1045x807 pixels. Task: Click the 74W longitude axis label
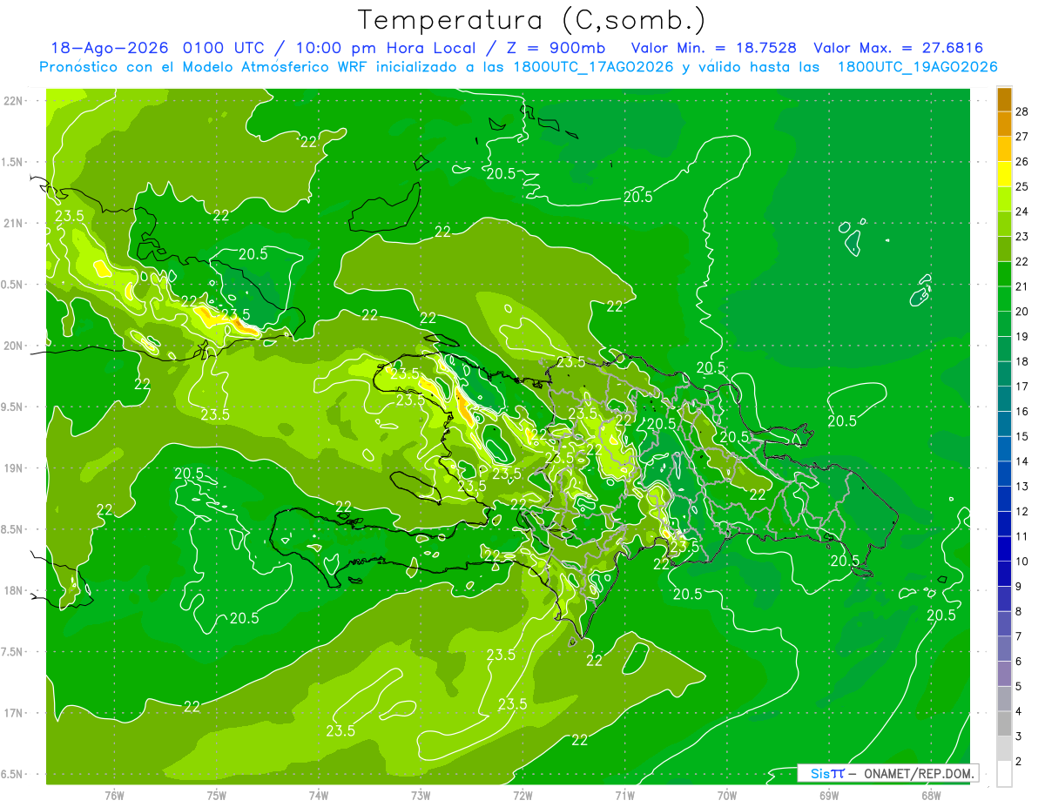click(319, 796)
